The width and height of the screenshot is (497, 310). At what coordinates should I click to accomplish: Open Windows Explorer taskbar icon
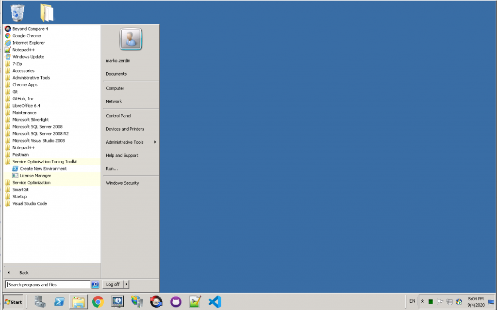[78, 302]
